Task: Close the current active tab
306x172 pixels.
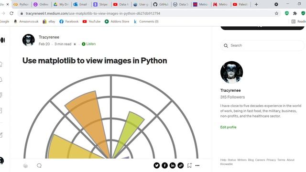Action: tap(8, 4)
